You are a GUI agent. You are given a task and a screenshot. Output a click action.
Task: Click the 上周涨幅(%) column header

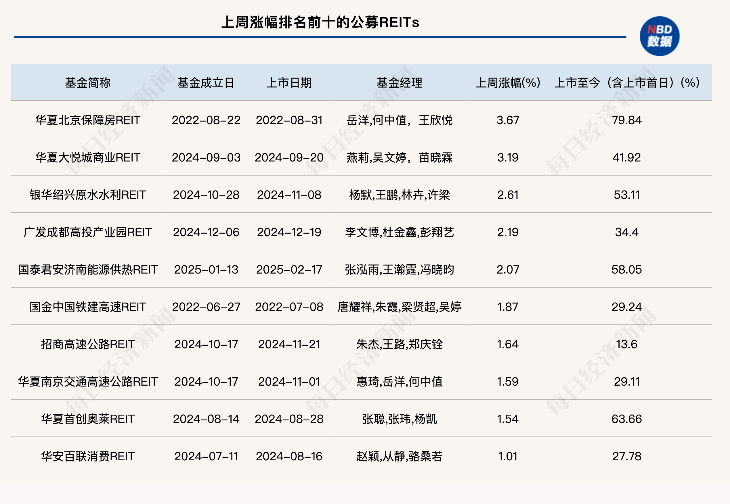coord(509,83)
